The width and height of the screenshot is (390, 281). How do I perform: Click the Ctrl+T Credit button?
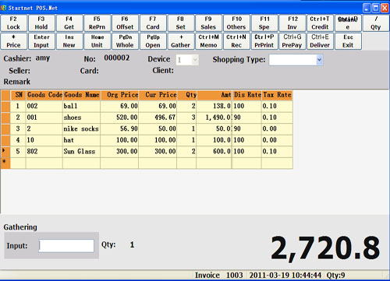[x=320, y=23]
